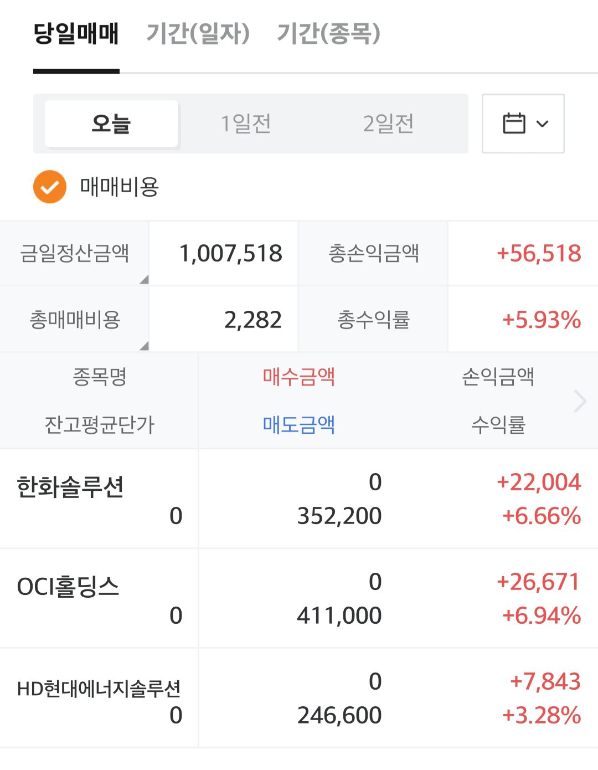
Task: Click the 종목명 column header
Action: point(100,377)
